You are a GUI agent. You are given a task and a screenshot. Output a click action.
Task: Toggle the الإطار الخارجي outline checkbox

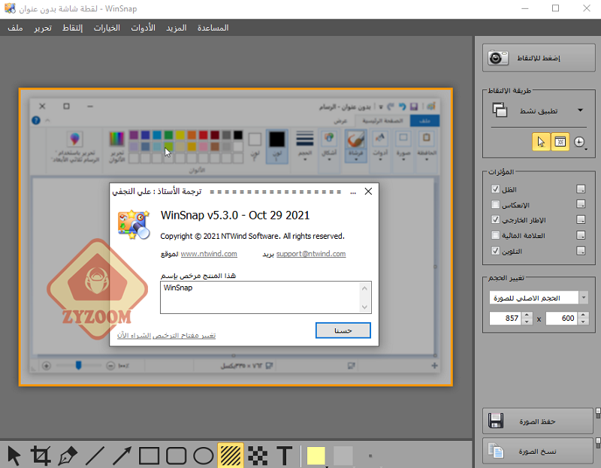[495, 219]
